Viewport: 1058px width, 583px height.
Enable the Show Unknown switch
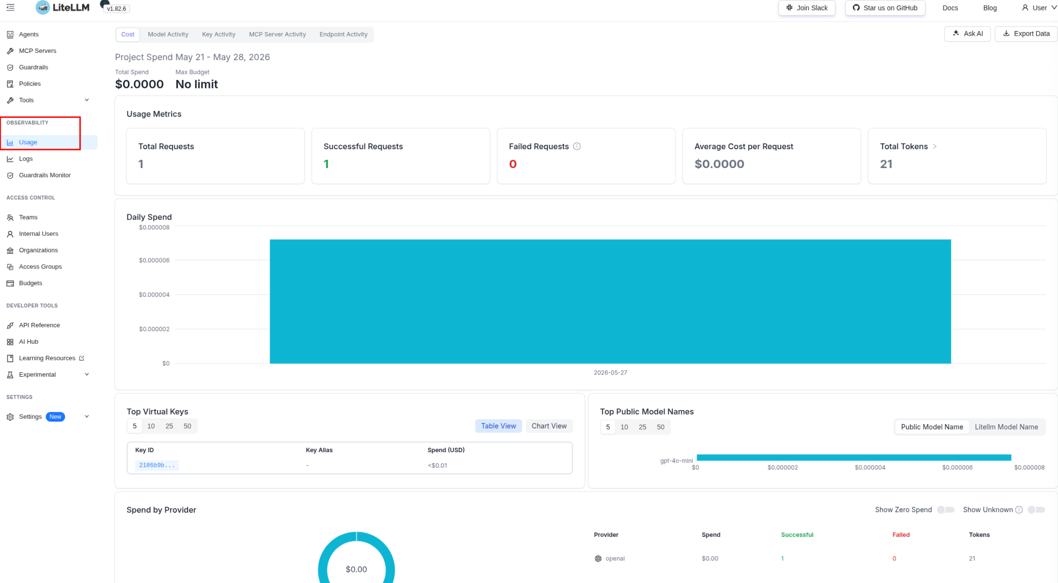(x=1036, y=510)
